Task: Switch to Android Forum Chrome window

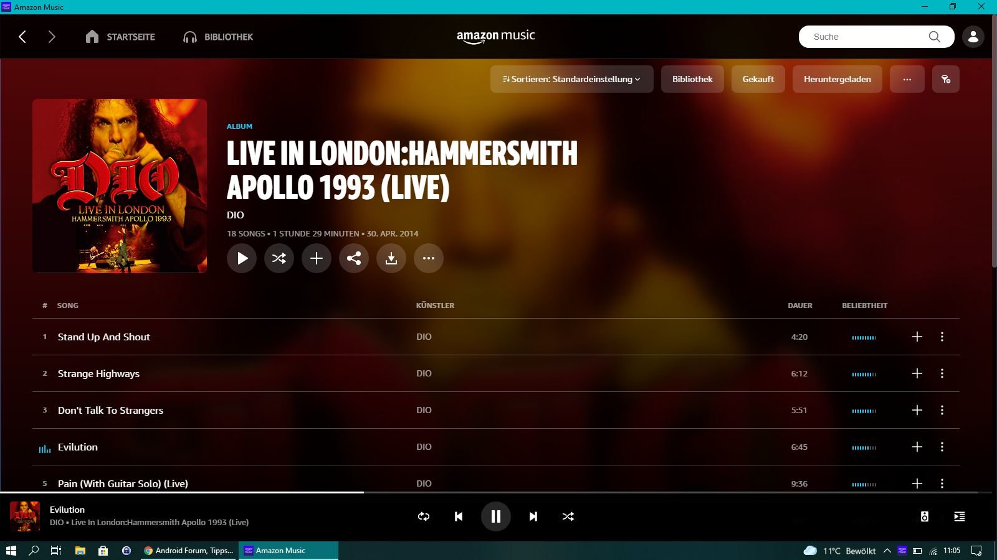Action: pyautogui.click(x=188, y=551)
